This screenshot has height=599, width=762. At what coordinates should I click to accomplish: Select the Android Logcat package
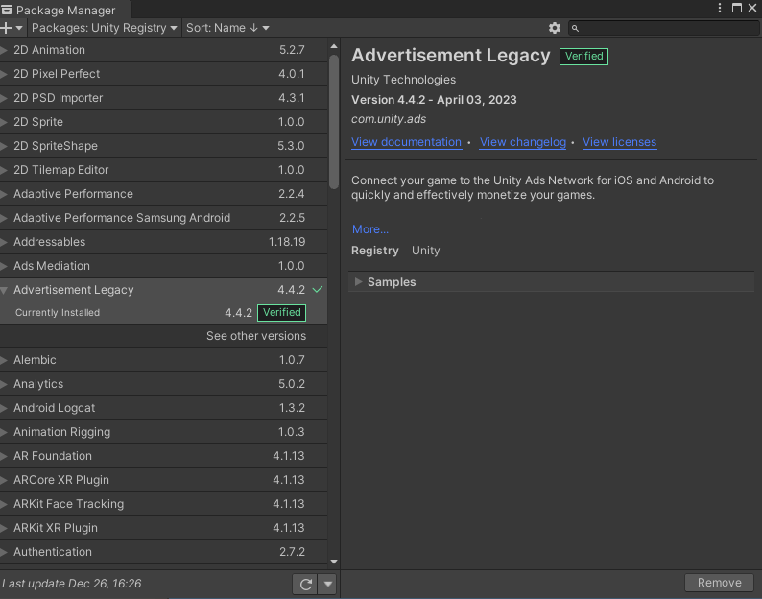point(163,408)
